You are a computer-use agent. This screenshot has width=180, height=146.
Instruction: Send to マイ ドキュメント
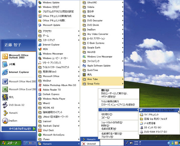(x=159, y=115)
